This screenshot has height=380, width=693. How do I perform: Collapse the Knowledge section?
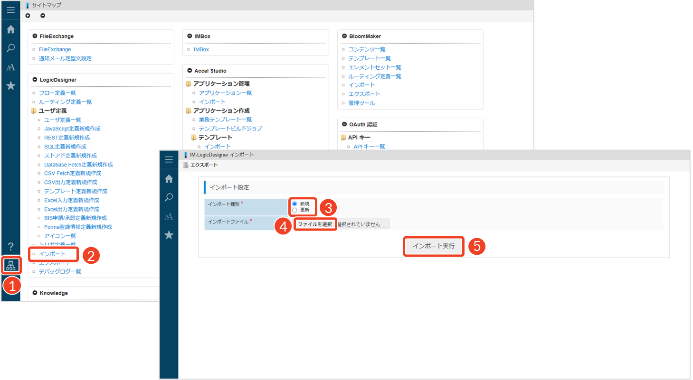(35, 293)
